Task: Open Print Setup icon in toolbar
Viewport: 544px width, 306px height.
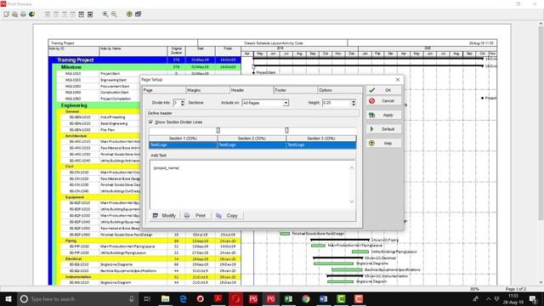Action: pos(15,14)
